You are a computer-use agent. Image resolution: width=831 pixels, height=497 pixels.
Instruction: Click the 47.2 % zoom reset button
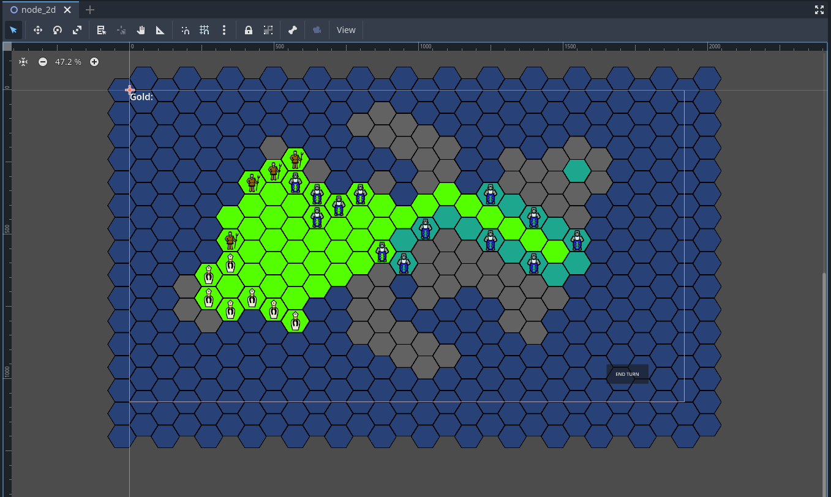[x=68, y=62]
